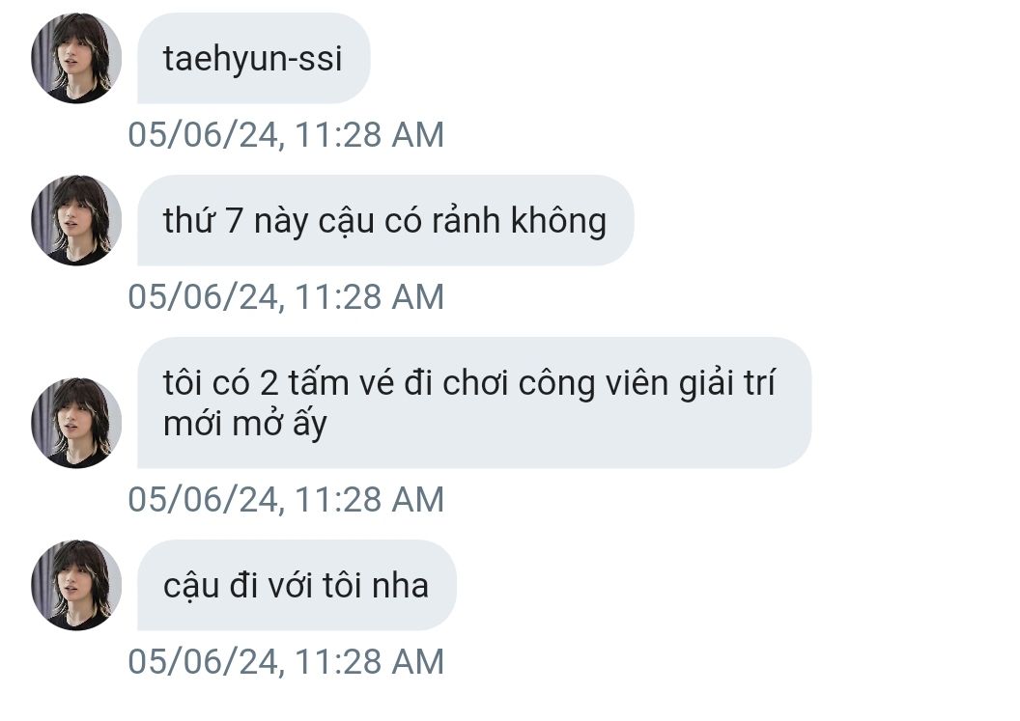This screenshot has width=1020, height=721.
Task: Click '11:28 AM' of the last timestamp
Action: (x=370, y=662)
